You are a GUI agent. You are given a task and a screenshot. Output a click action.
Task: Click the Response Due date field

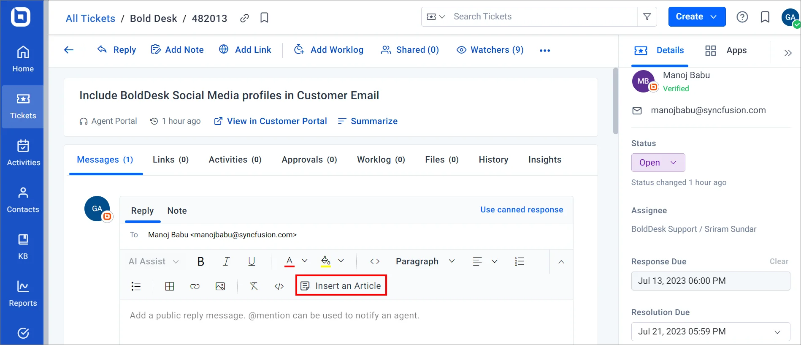tap(711, 281)
